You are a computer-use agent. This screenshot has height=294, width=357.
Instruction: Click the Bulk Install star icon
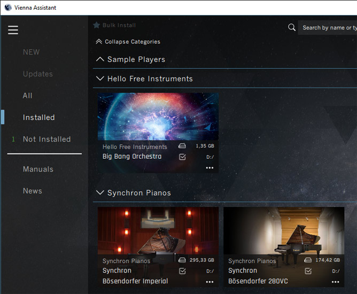[x=97, y=25]
